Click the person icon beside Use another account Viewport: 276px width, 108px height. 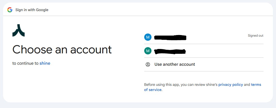(x=148, y=64)
